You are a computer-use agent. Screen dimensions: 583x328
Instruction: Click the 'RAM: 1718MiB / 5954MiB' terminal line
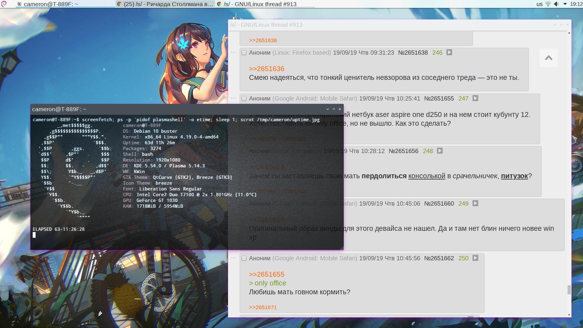[x=153, y=206]
